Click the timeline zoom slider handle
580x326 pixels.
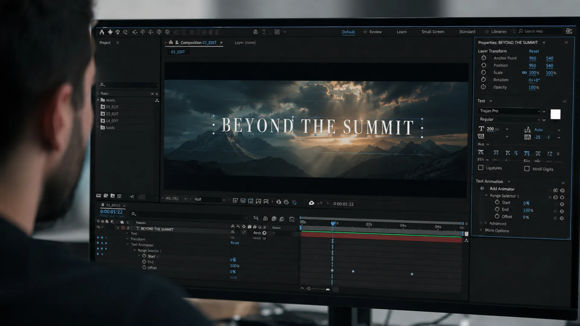pos(309,289)
